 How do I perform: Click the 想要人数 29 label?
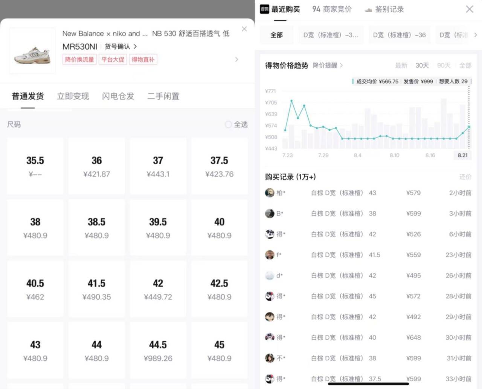tap(453, 81)
